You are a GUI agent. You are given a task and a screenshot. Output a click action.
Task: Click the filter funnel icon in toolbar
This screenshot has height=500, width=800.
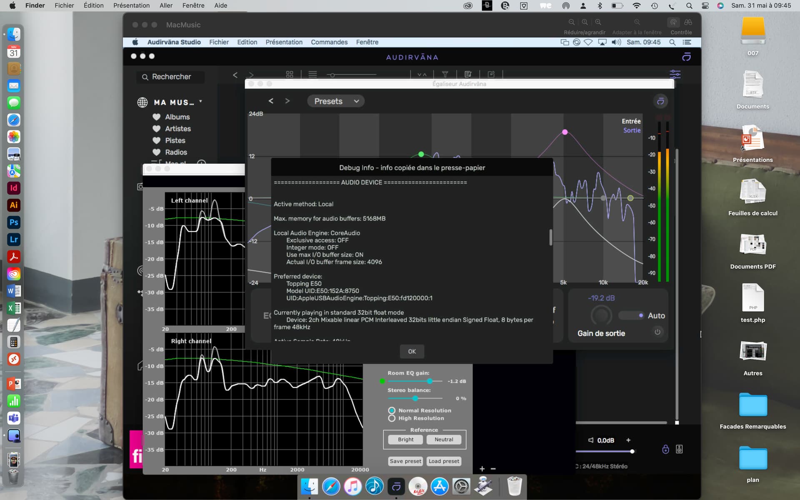[x=445, y=75]
